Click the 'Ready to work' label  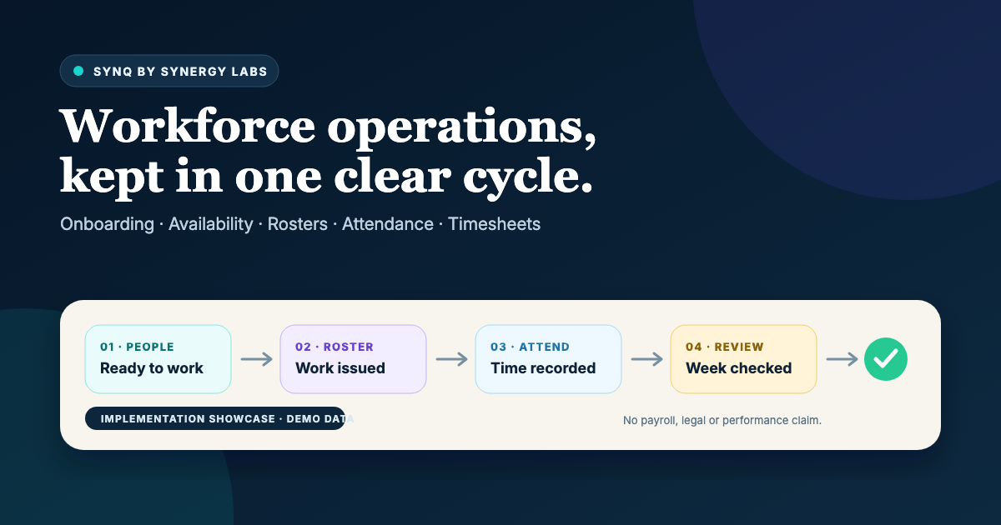point(152,368)
